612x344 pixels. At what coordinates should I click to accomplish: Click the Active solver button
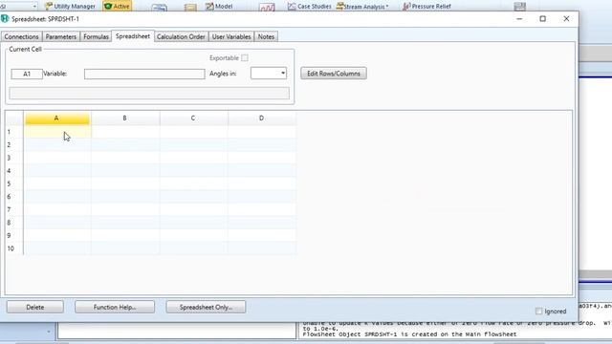(117, 6)
